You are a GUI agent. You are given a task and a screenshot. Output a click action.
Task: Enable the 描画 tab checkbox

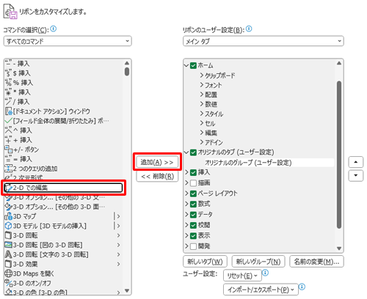(193, 182)
